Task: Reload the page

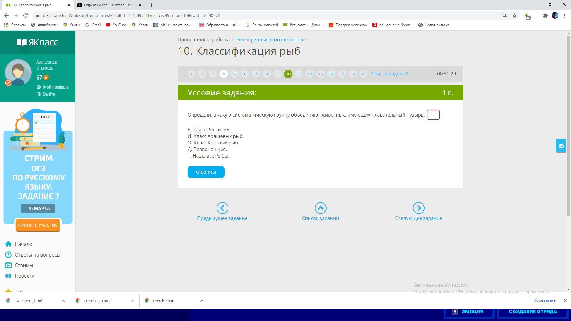Action: [x=26, y=15]
